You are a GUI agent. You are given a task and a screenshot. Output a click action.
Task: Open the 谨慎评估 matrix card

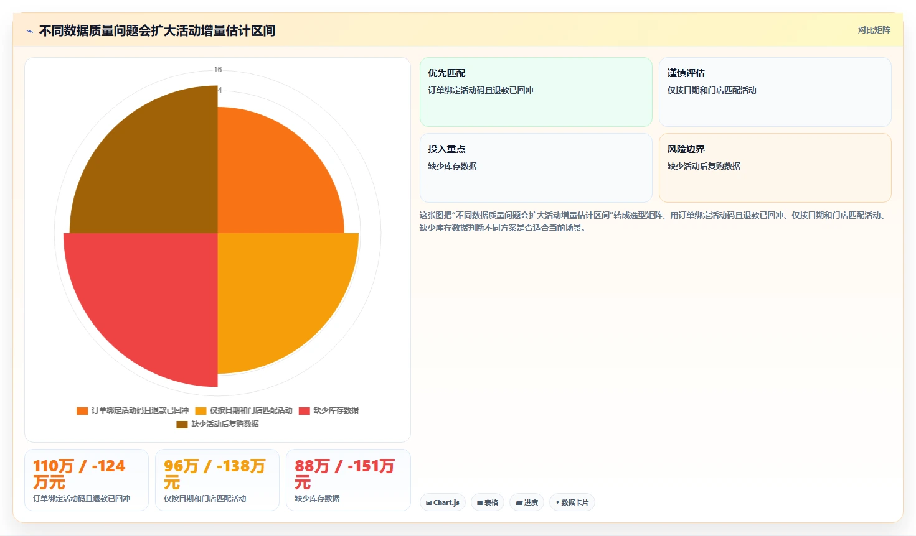(775, 92)
